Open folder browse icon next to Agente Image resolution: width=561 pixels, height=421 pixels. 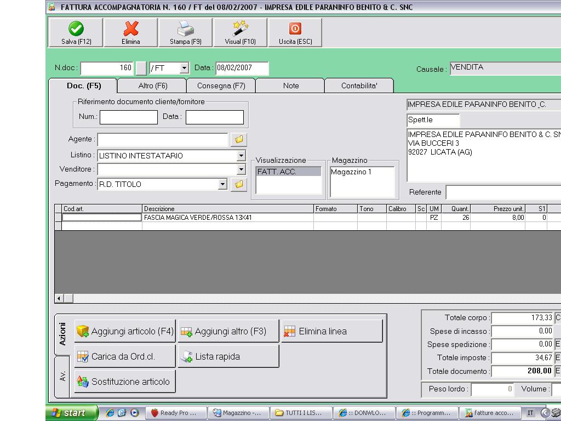[x=239, y=140]
